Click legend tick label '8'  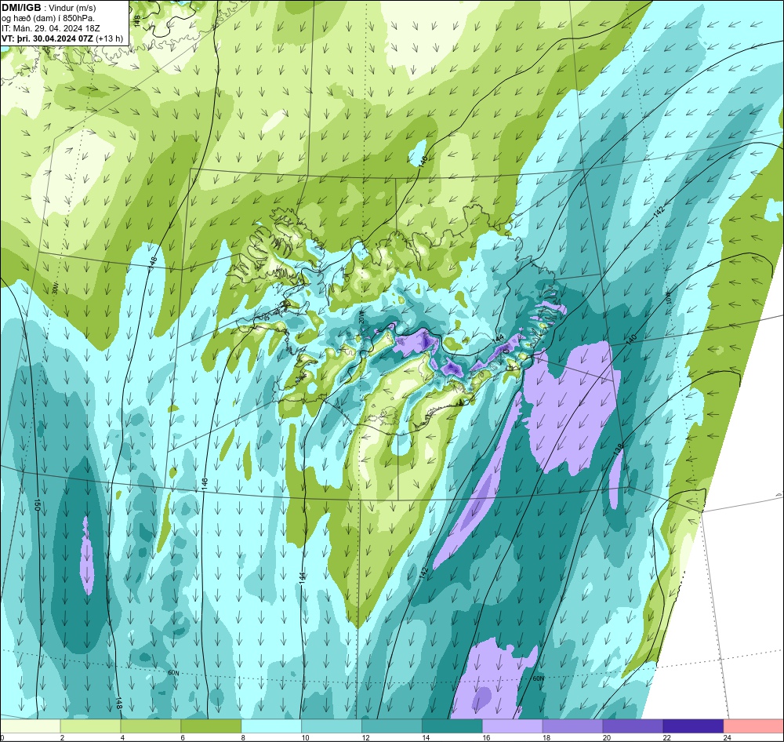[243, 737]
